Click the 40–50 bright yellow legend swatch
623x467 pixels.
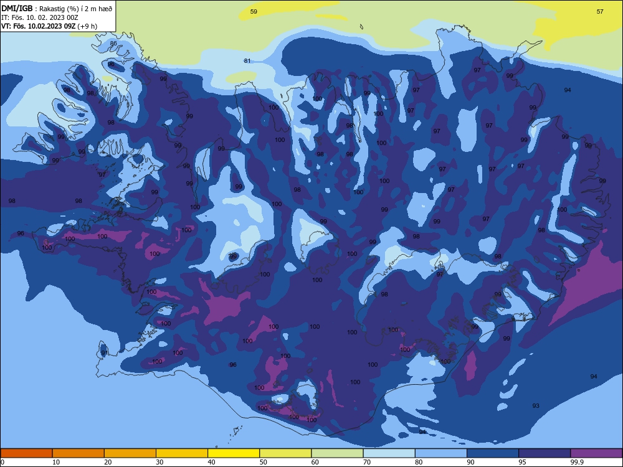[234, 453]
